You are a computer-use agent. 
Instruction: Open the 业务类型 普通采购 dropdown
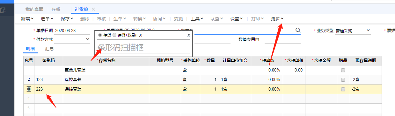[368, 31]
